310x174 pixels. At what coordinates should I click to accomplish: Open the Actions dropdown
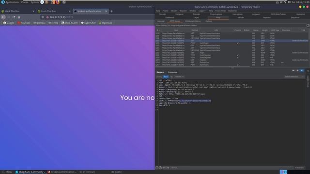179,77
